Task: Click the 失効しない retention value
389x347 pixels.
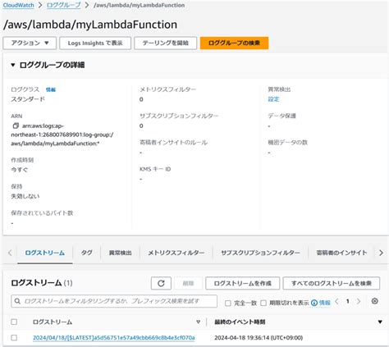Action: (x=25, y=196)
